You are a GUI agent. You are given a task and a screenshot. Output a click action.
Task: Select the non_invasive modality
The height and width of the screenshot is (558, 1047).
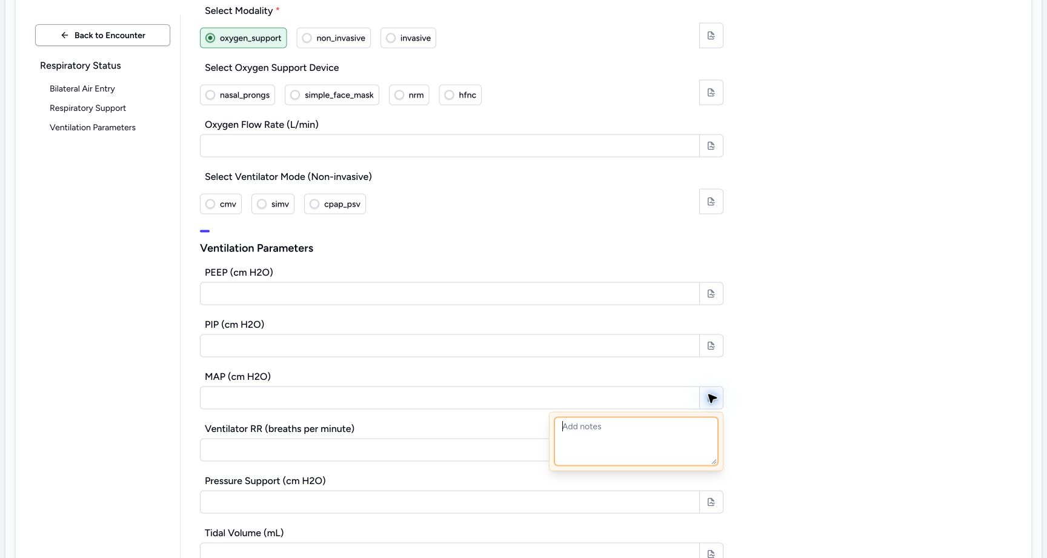(x=333, y=38)
